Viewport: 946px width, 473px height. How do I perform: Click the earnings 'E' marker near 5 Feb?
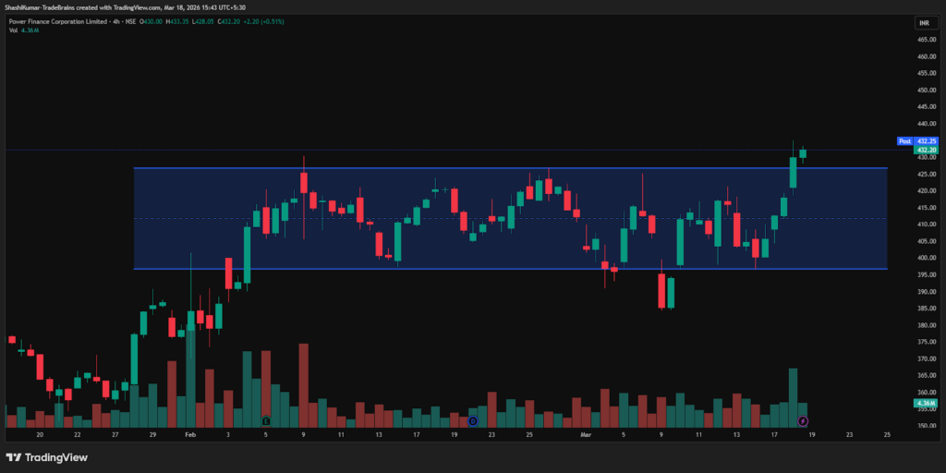(266, 421)
